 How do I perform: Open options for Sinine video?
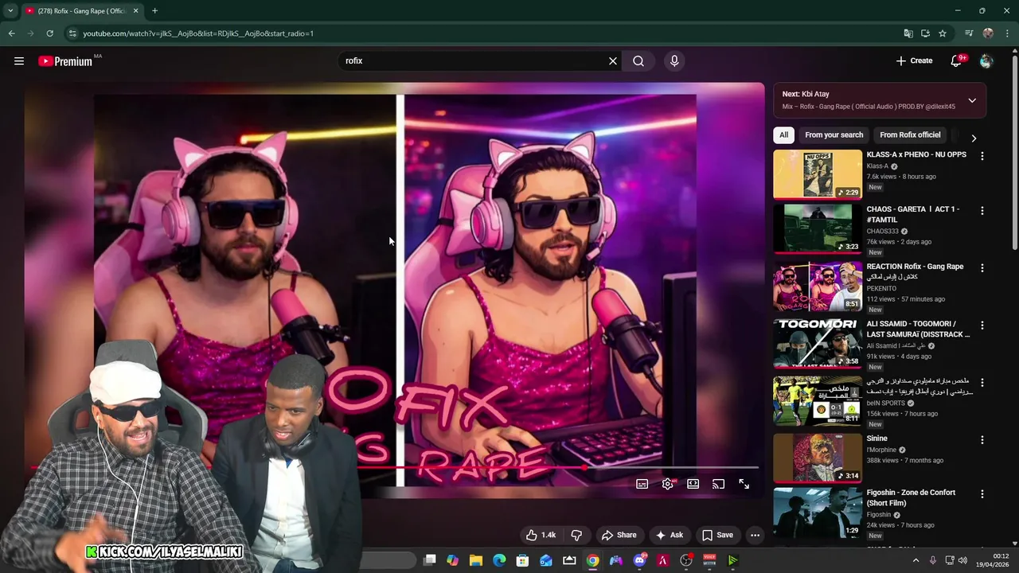pos(982,439)
